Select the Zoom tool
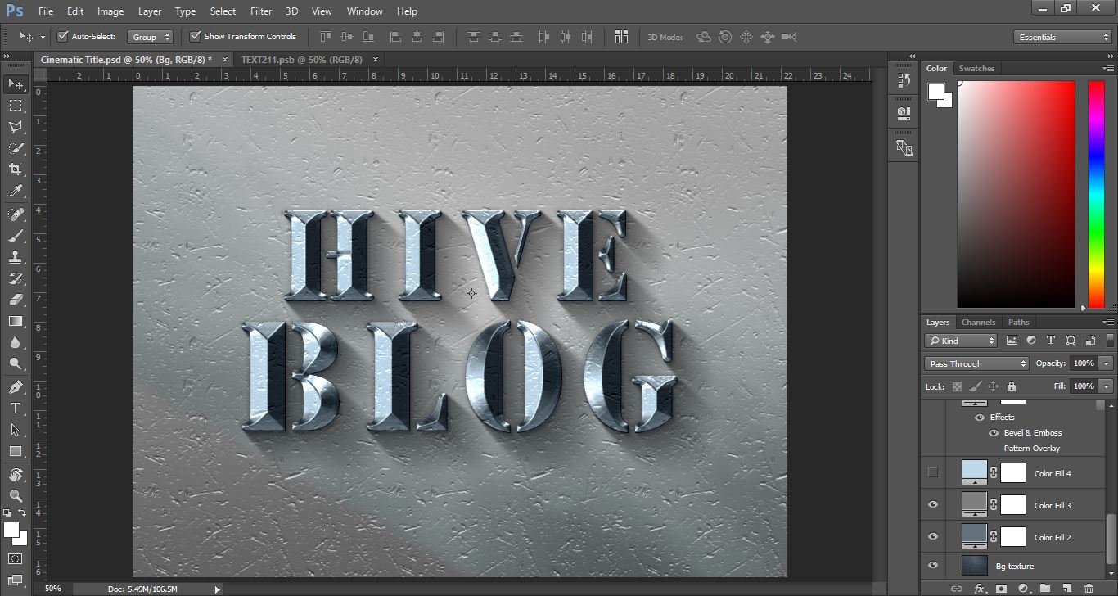The width and height of the screenshot is (1118, 596). 16,496
